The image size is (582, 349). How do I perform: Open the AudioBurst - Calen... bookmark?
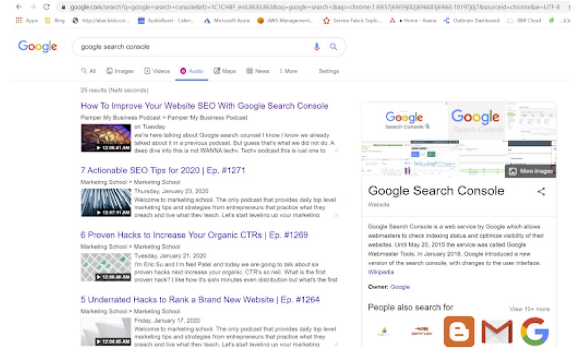click(166, 21)
